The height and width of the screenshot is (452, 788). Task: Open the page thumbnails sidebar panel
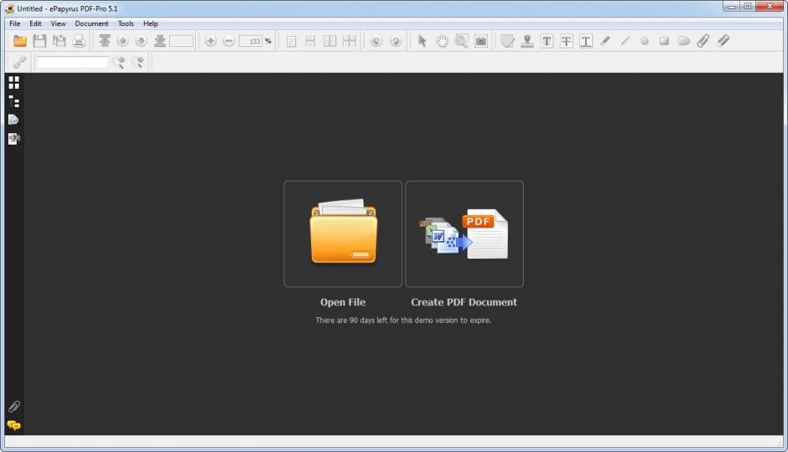pyautogui.click(x=14, y=83)
